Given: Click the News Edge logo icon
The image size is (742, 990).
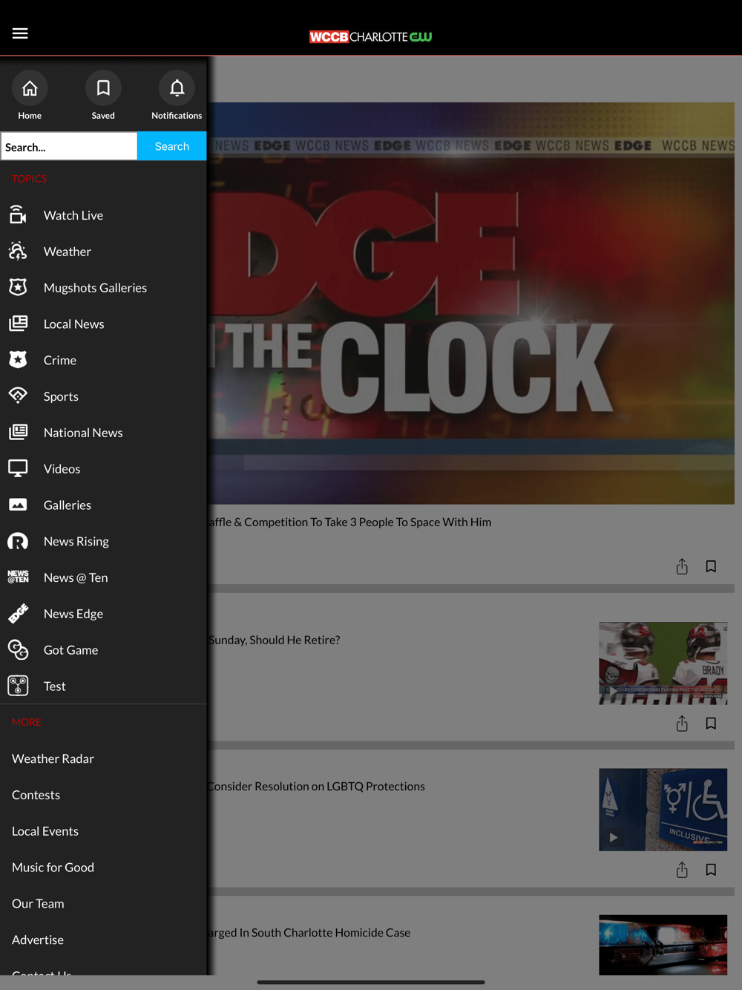Looking at the screenshot, I should (18, 614).
